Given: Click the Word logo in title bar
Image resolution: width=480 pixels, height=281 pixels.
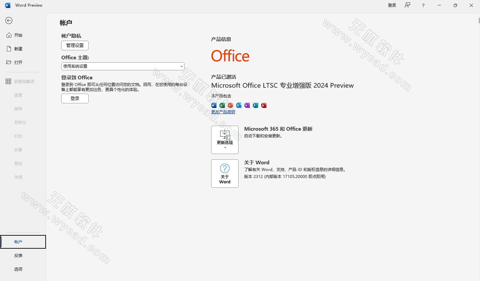Looking at the screenshot, I should tap(8, 5).
